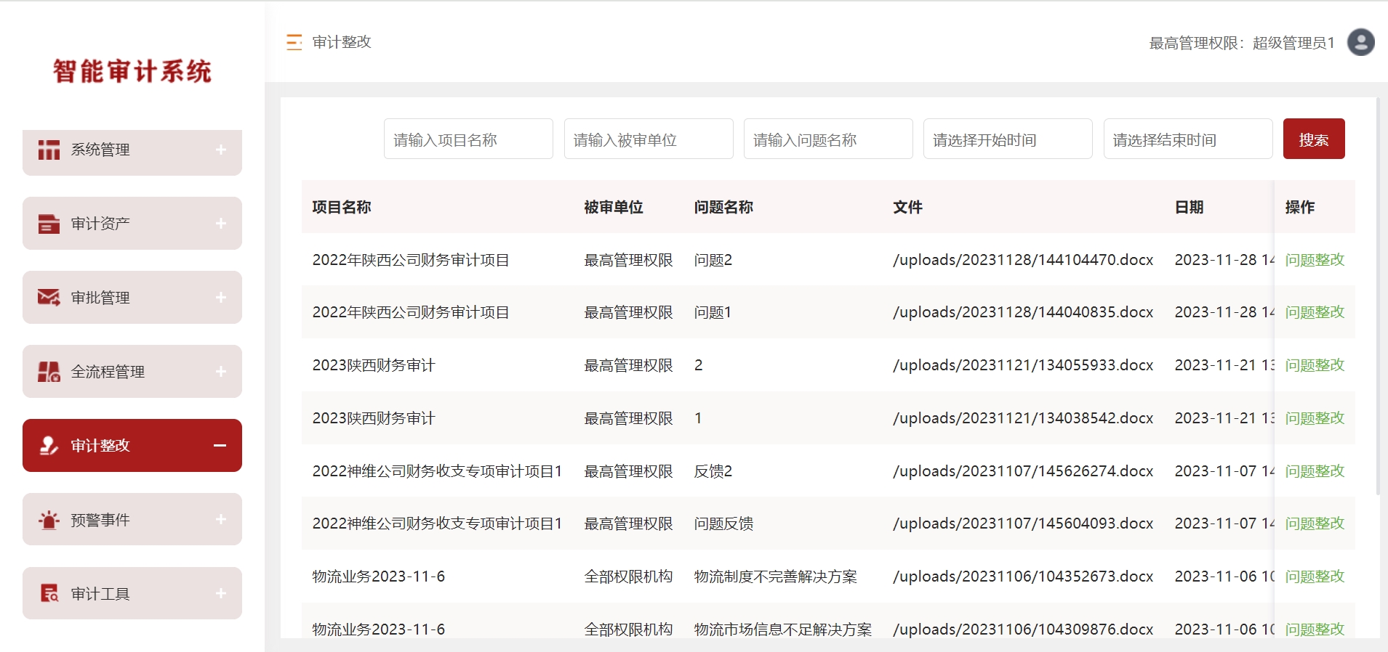Expand the 审计资产 plus sign
Image resolution: width=1388 pixels, height=652 pixels.
(x=221, y=224)
